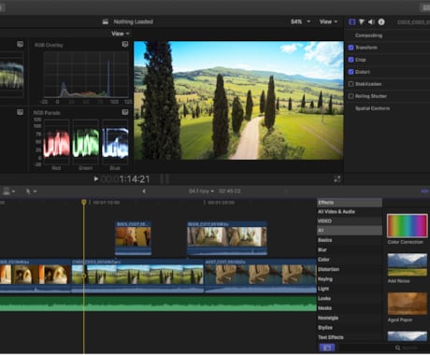Uncheck the Distort checkbox
Viewport: 430px width, 355px height.
tap(351, 72)
